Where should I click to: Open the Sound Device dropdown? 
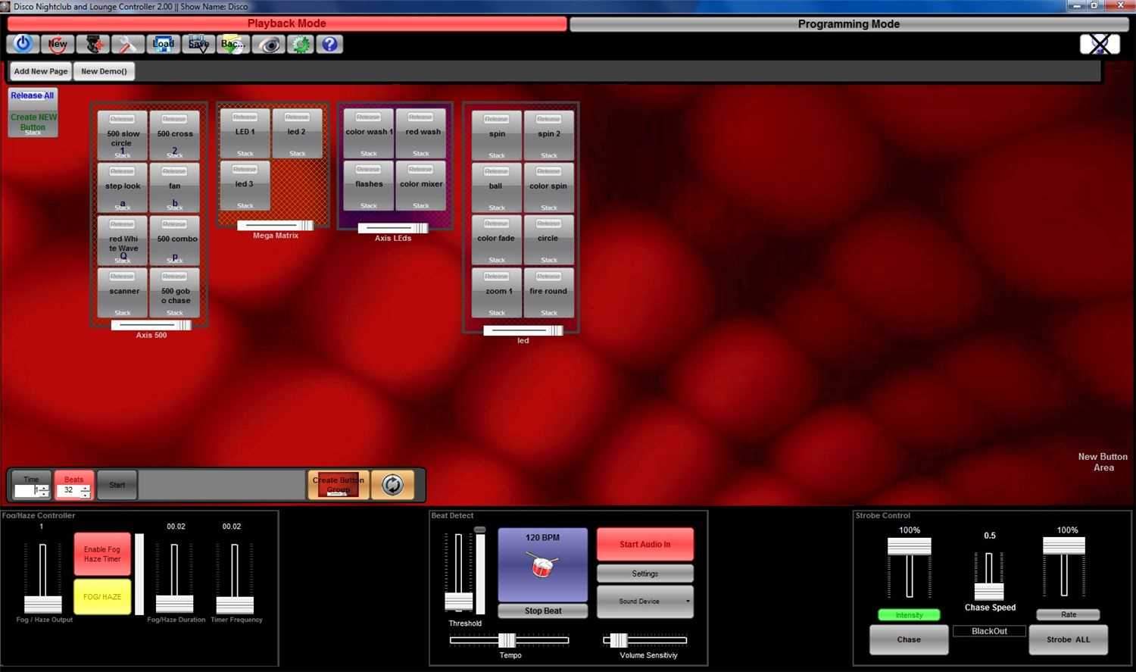644,601
